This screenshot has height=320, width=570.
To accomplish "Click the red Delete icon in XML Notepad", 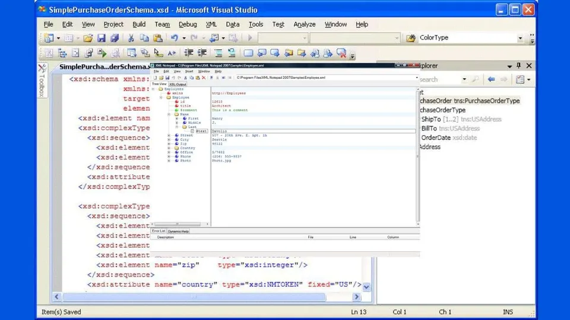I will (204, 78).
